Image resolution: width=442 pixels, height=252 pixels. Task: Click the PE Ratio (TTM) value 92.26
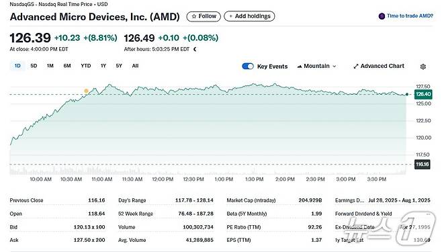[x=315, y=227]
